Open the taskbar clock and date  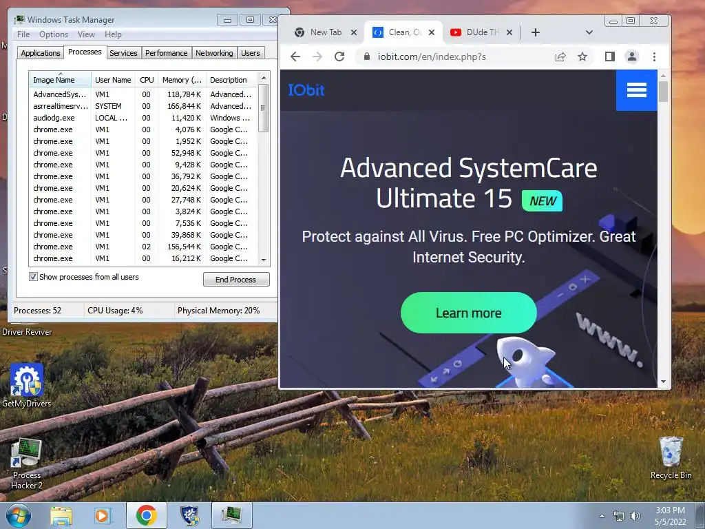[x=671, y=516]
